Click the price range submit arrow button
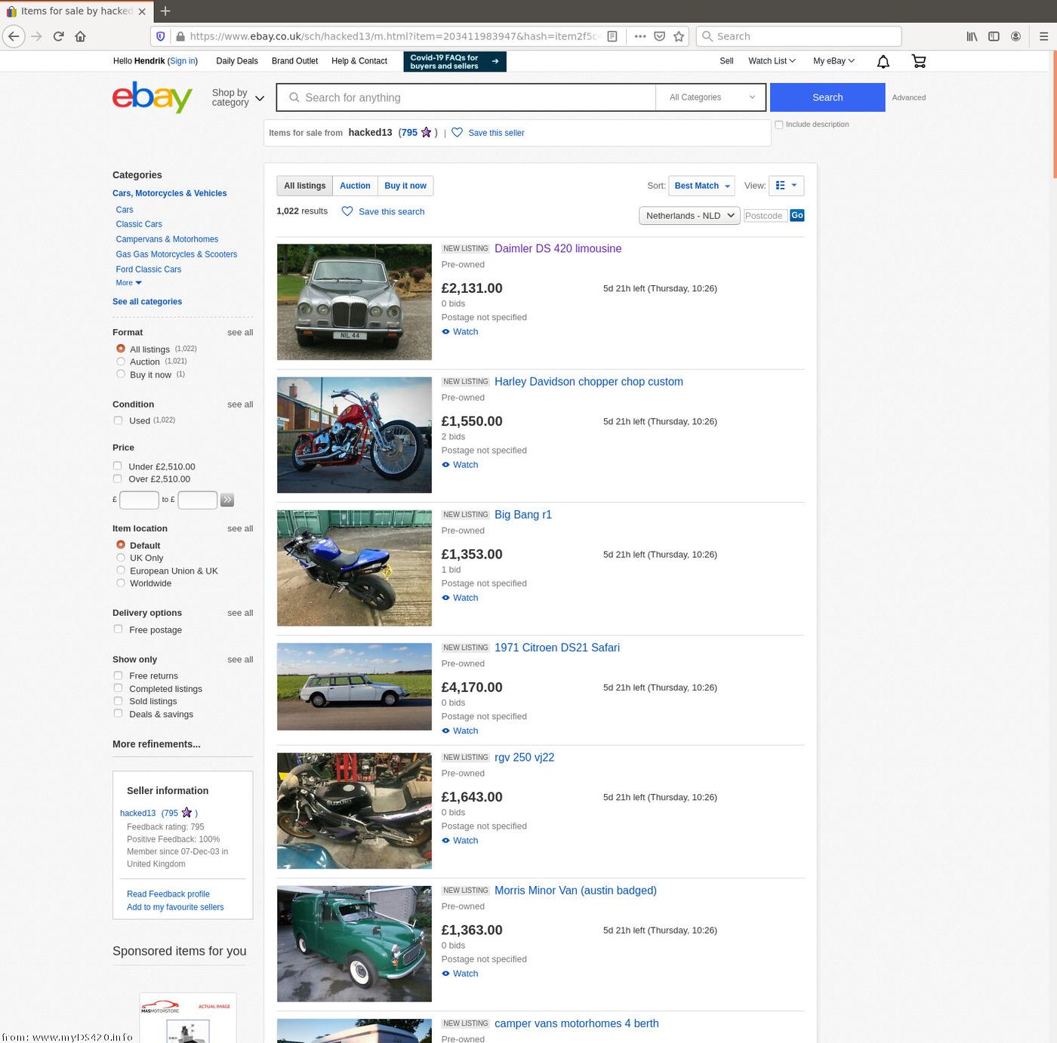Viewport: 1057px width, 1043px height. (227, 500)
